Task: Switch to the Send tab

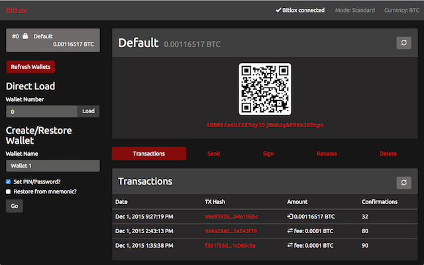Action: coord(213,154)
